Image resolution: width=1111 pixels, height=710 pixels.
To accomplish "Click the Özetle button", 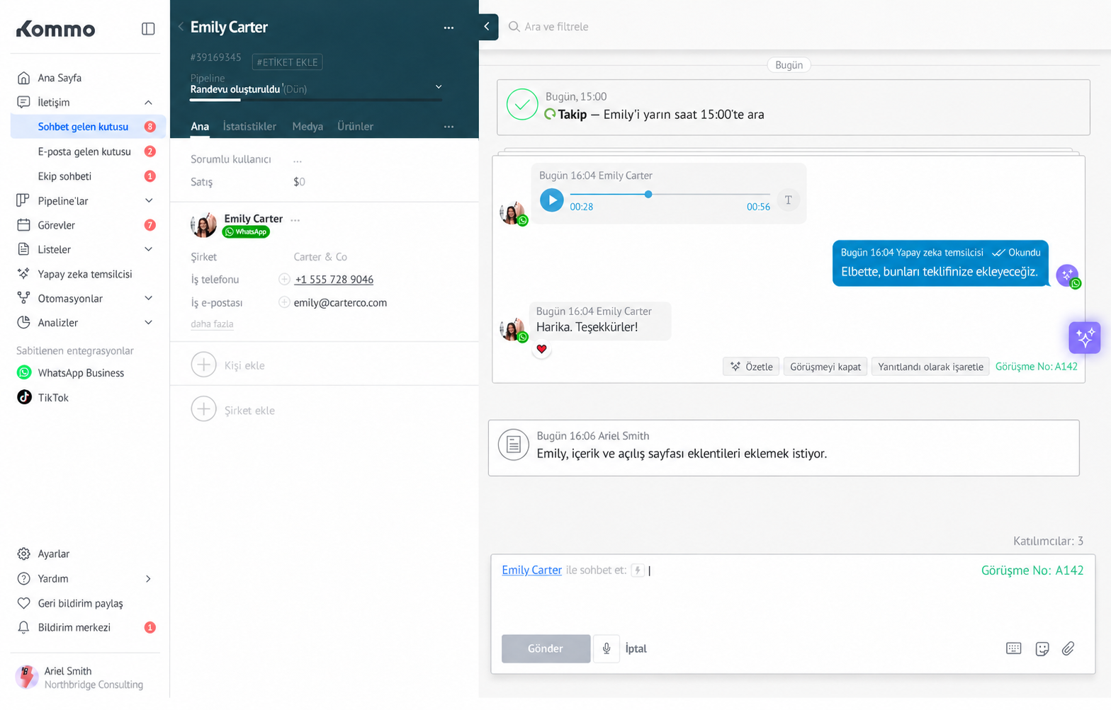I will (x=751, y=367).
